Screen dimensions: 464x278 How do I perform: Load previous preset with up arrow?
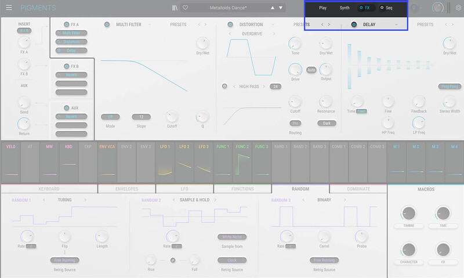272,8
